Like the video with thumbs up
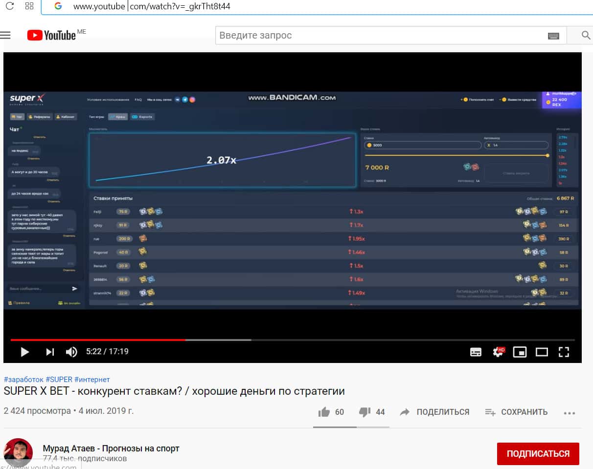 pyautogui.click(x=324, y=412)
